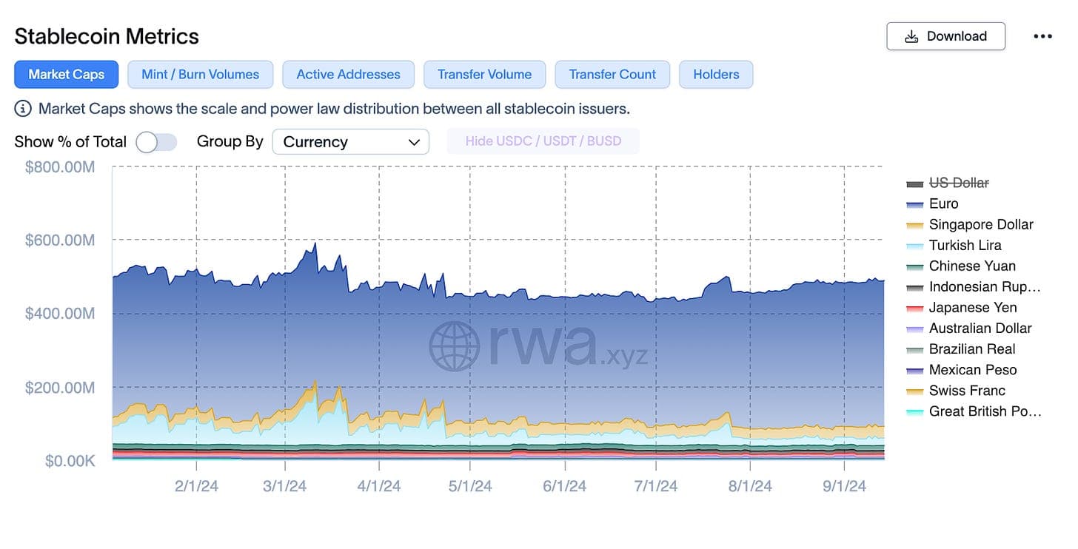Click the Swiss Franc legend marker

[x=915, y=391]
